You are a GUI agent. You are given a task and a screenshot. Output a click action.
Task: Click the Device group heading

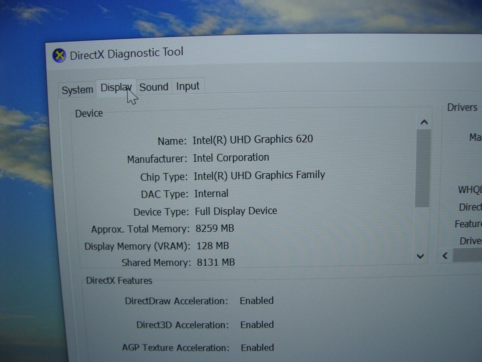[x=89, y=113]
